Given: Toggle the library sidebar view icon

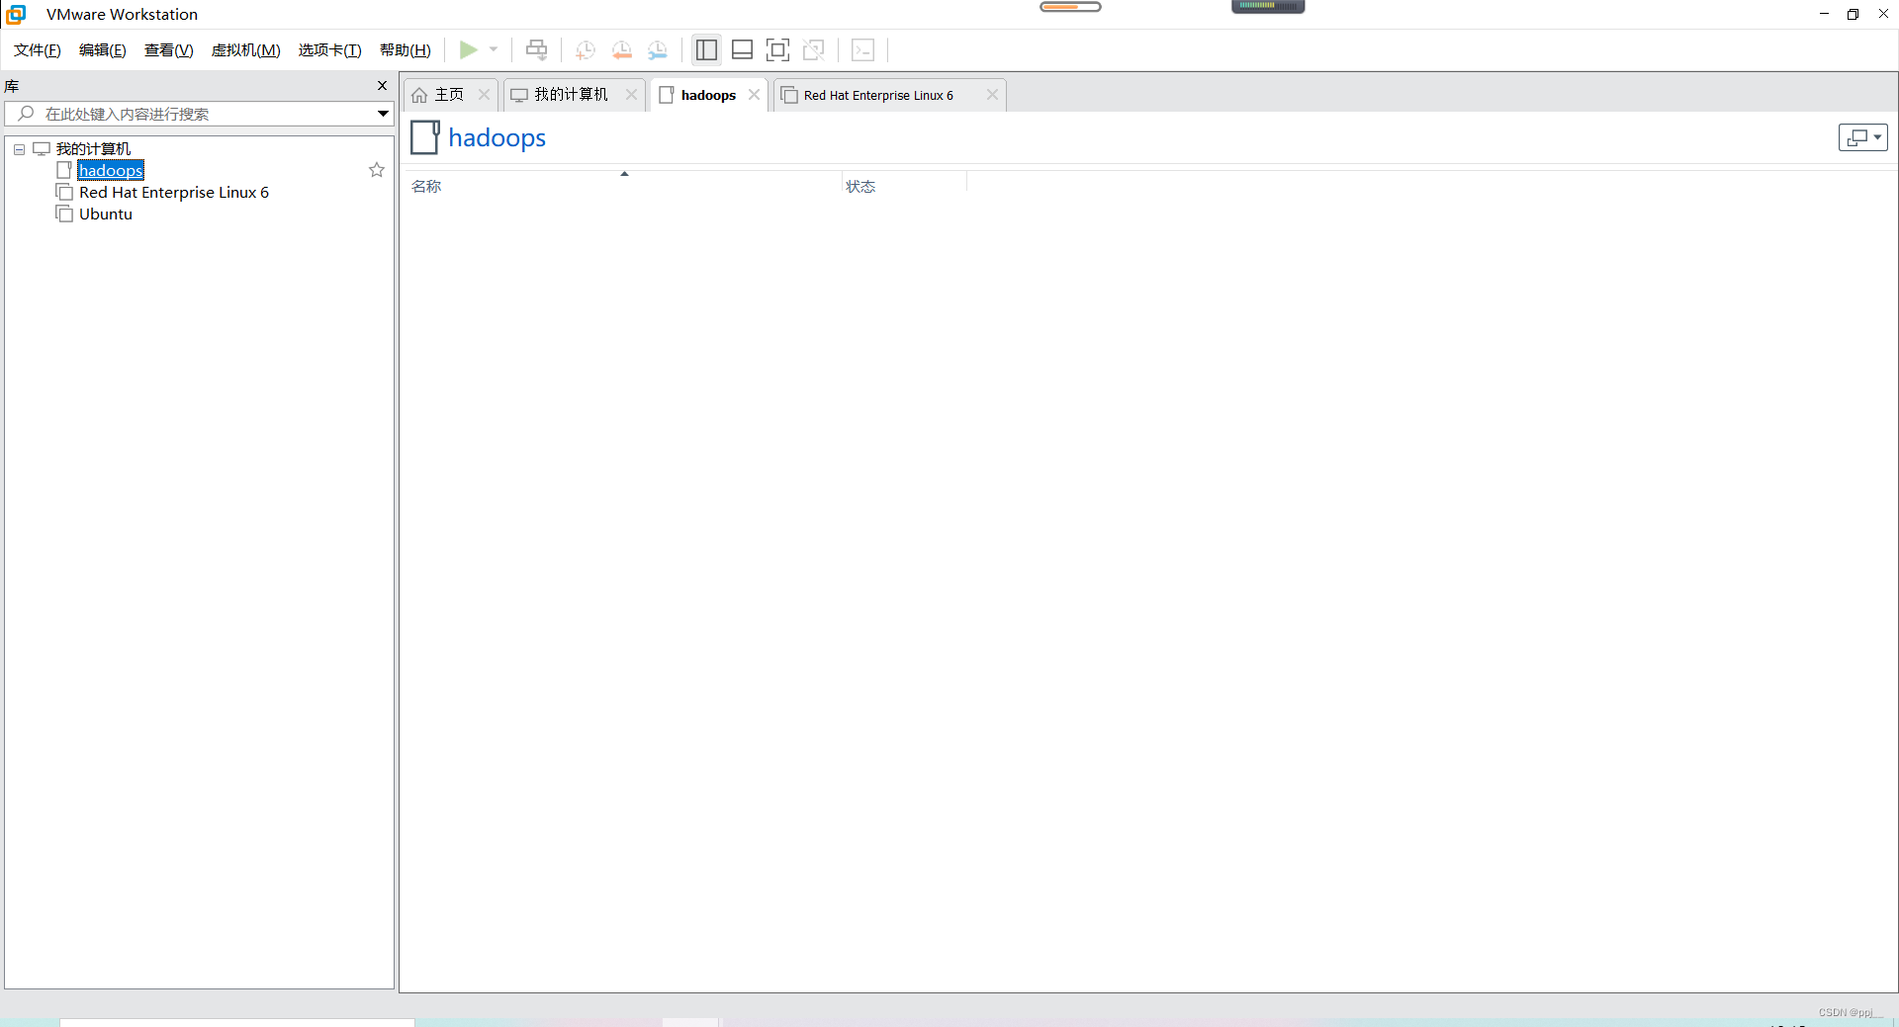Looking at the screenshot, I should click(x=706, y=49).
